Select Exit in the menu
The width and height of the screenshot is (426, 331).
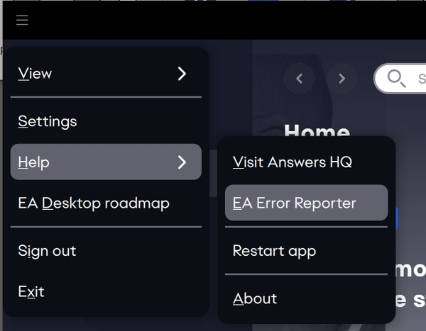[x=106, y=291]
